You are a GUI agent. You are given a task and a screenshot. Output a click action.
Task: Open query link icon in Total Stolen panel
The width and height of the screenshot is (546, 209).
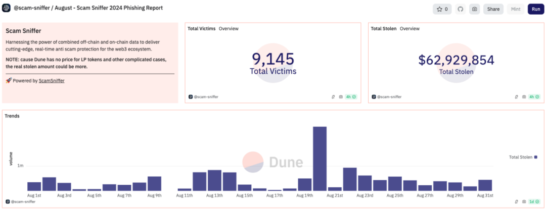click(516, 96)
